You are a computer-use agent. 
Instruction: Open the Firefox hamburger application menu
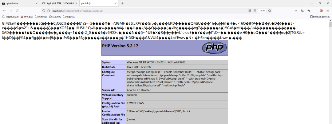[328, 10]
